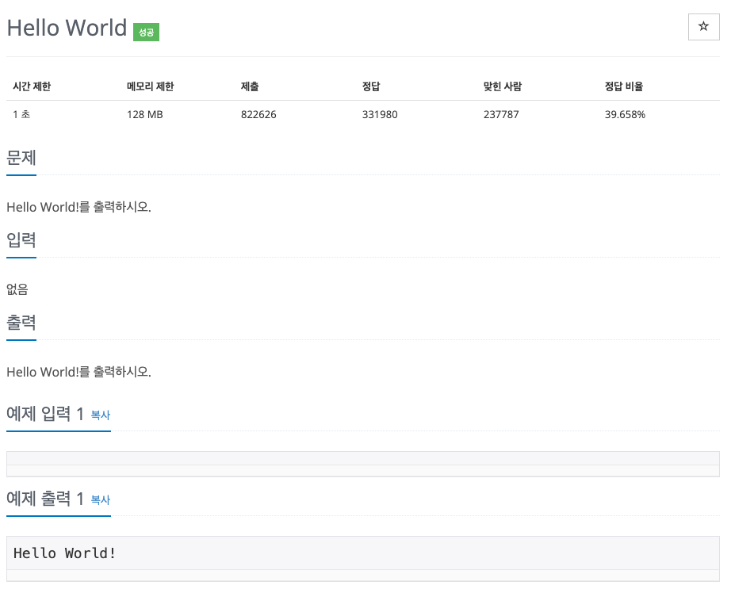Click the Hello World! sample output box
Image resolution: width=731 pixels, height=593 pixels.
tap(363, 558)
